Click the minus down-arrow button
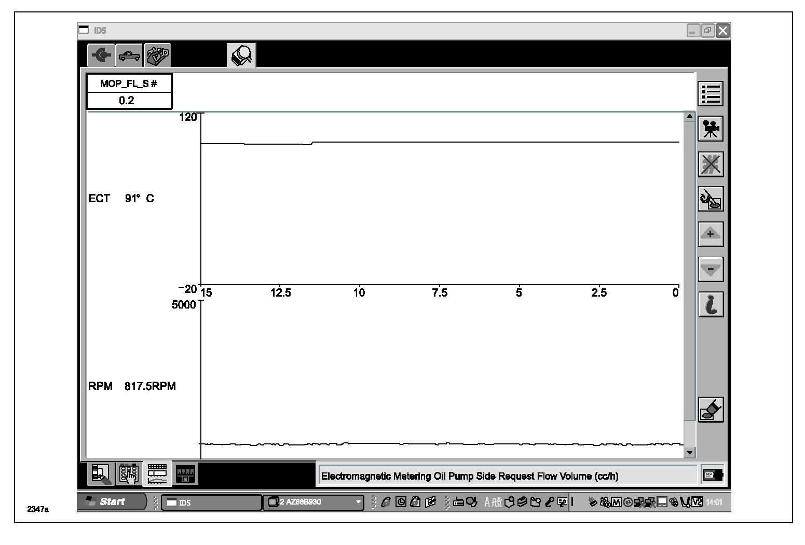This screenshot has width=805, height=545. click(x=710, y=270)
